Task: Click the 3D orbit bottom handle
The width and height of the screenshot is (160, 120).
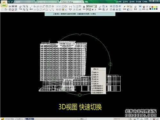Action: (80, 95)
